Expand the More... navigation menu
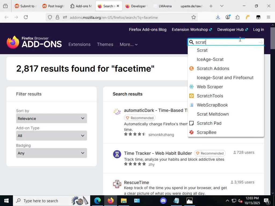Image resolution: width=275 pixels, height=206 pixels. tap(129, 44)
